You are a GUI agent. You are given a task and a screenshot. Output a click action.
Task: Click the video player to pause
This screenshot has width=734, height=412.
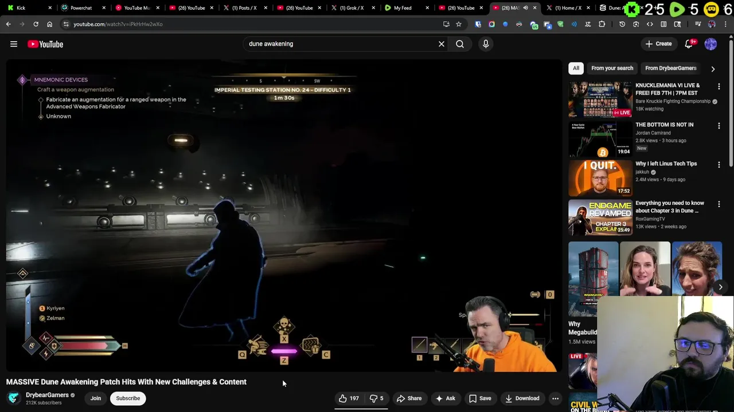[x=284, y=216]
